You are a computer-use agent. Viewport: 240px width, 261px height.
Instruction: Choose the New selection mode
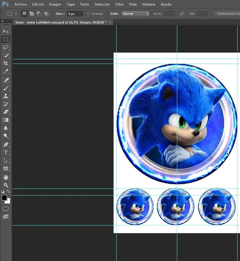click(x=25, y=14)
